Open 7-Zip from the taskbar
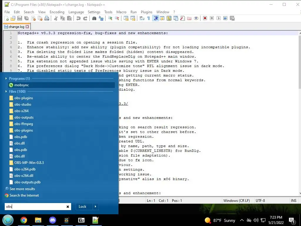The width and height of the screenshot is (301, 226). pyautogui.click(x=81, y=220)
